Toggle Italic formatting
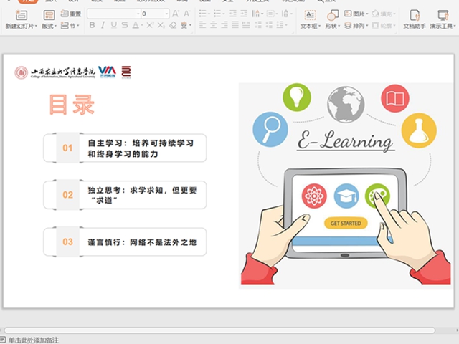The width and height of the screenshot is (459, 344). point(103,25)
